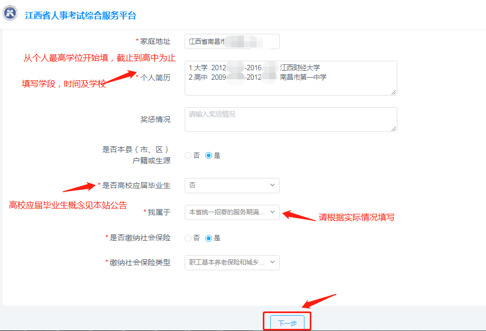This screenshot has width=486, height=331.
Task: Click the 江西财经大学 text in resume
Action: coord(300,68)
